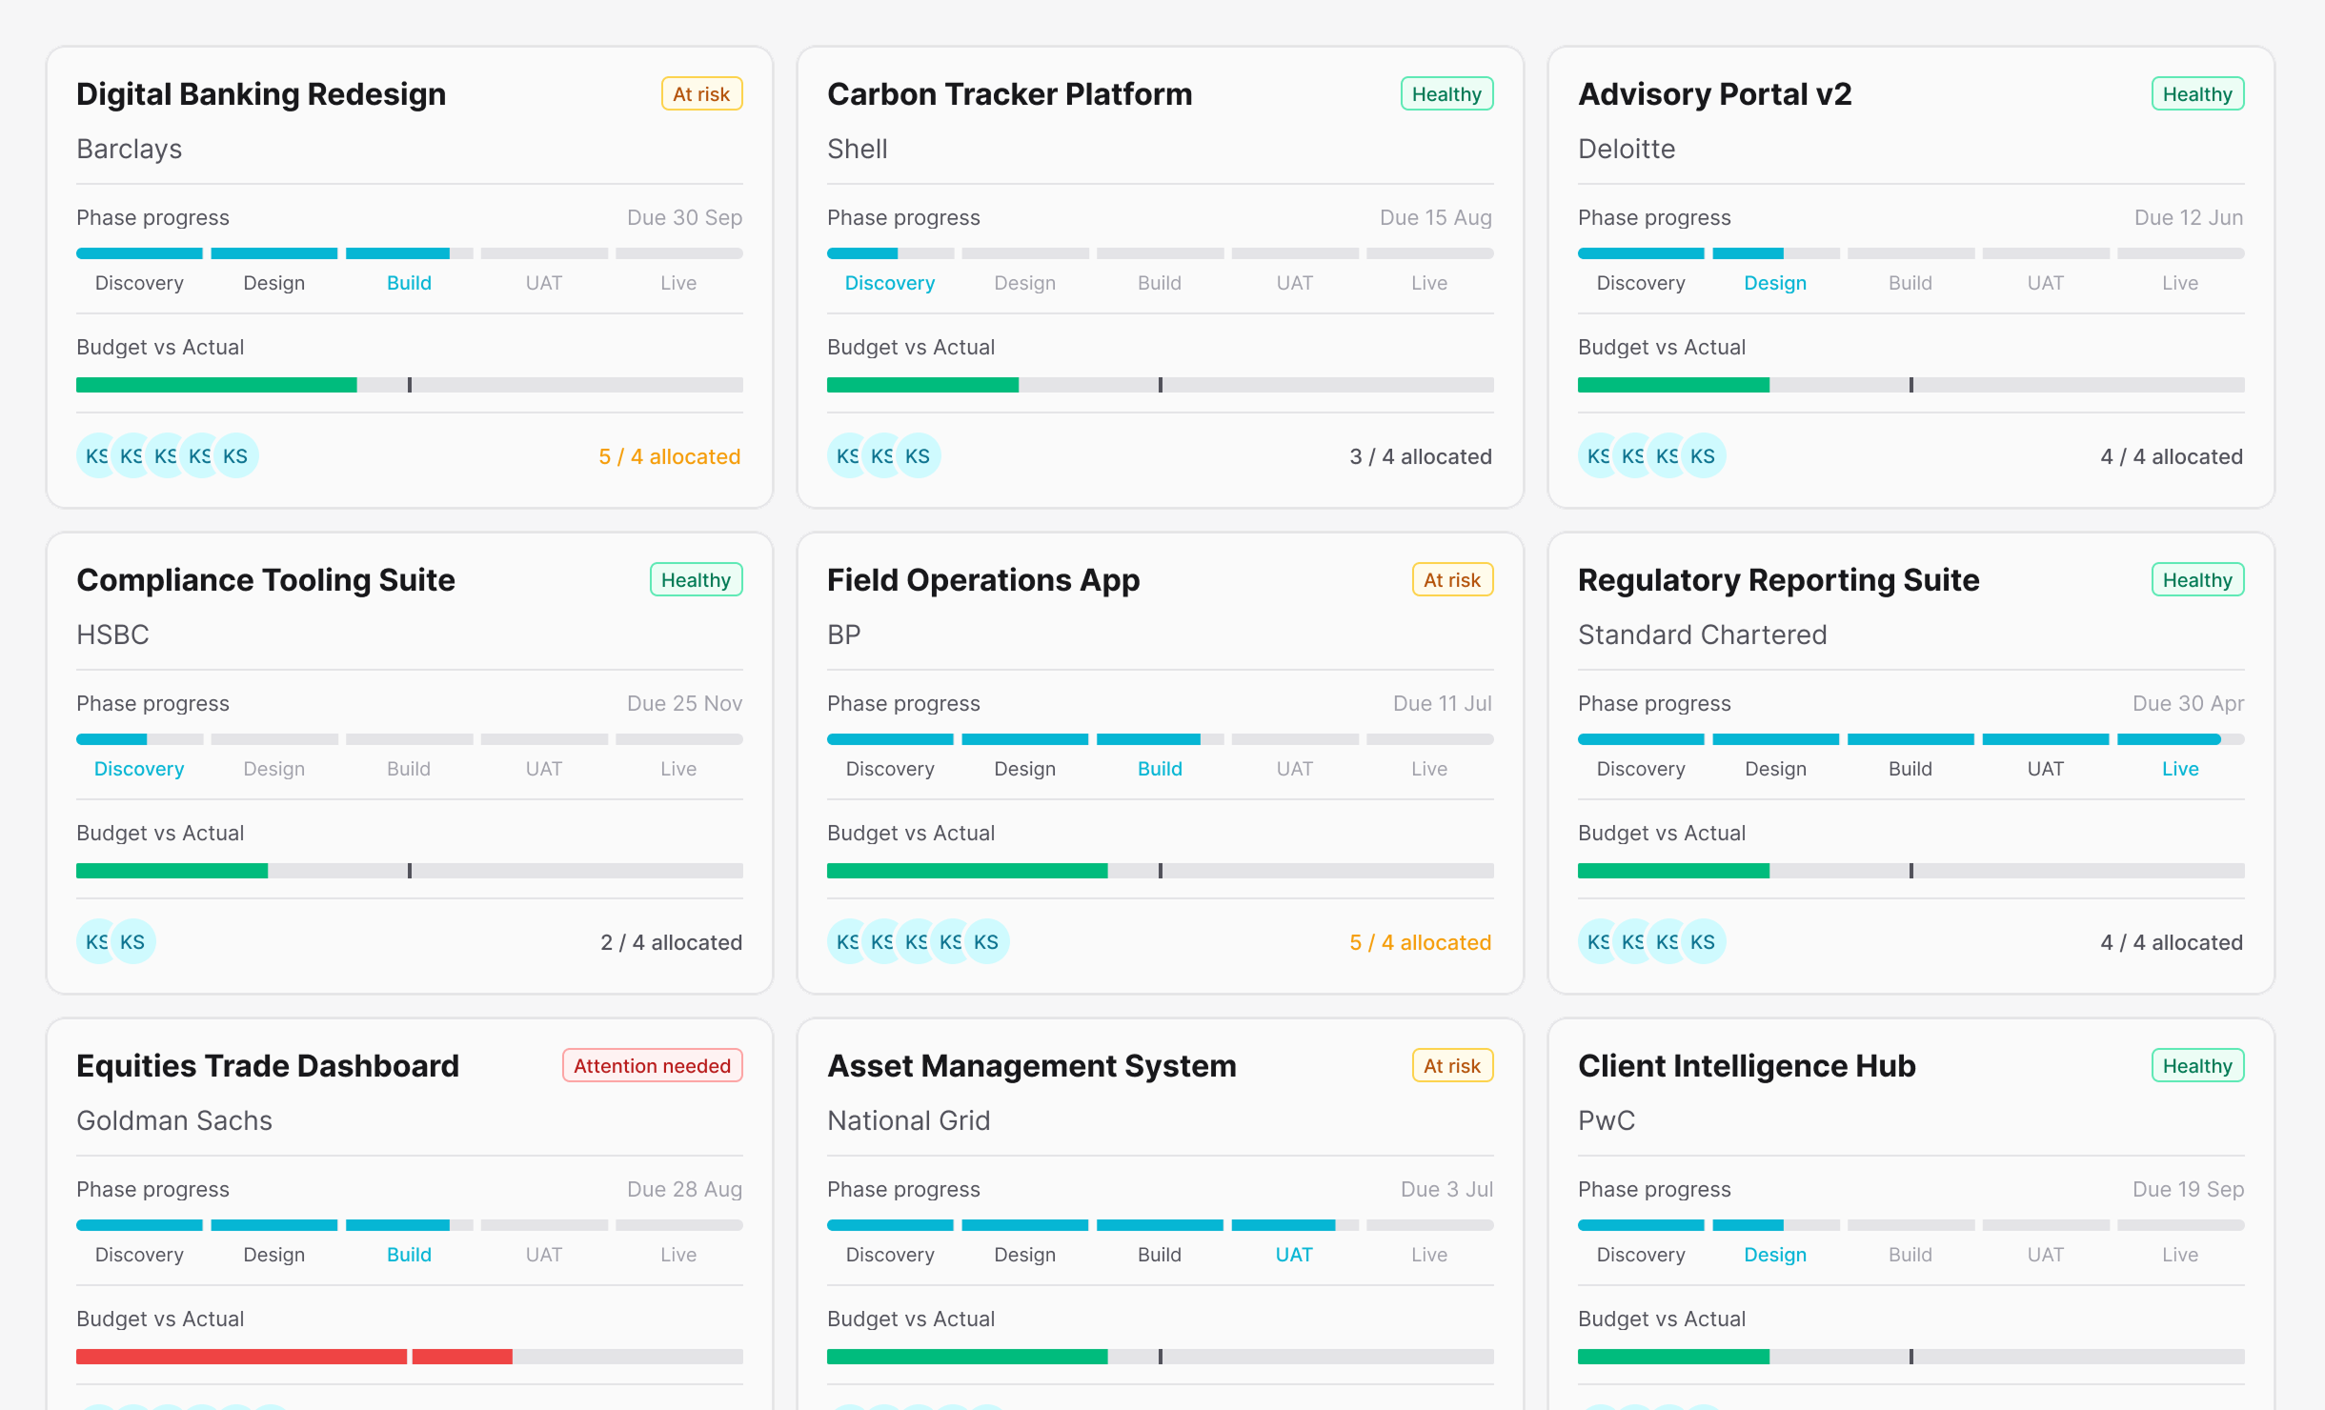Click the last KS avatar in Digital Banking Redesign
This screenshot has height=1410, width=2325.
tap(236, 456)
